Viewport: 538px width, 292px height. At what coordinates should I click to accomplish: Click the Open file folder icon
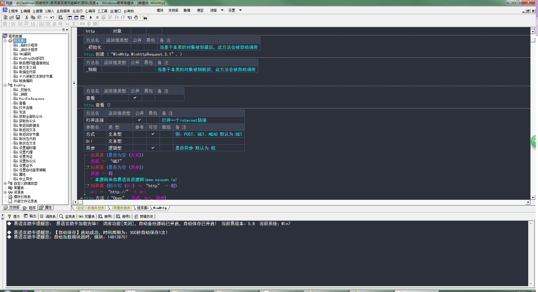pyautogui.click(x=11, y=18)
